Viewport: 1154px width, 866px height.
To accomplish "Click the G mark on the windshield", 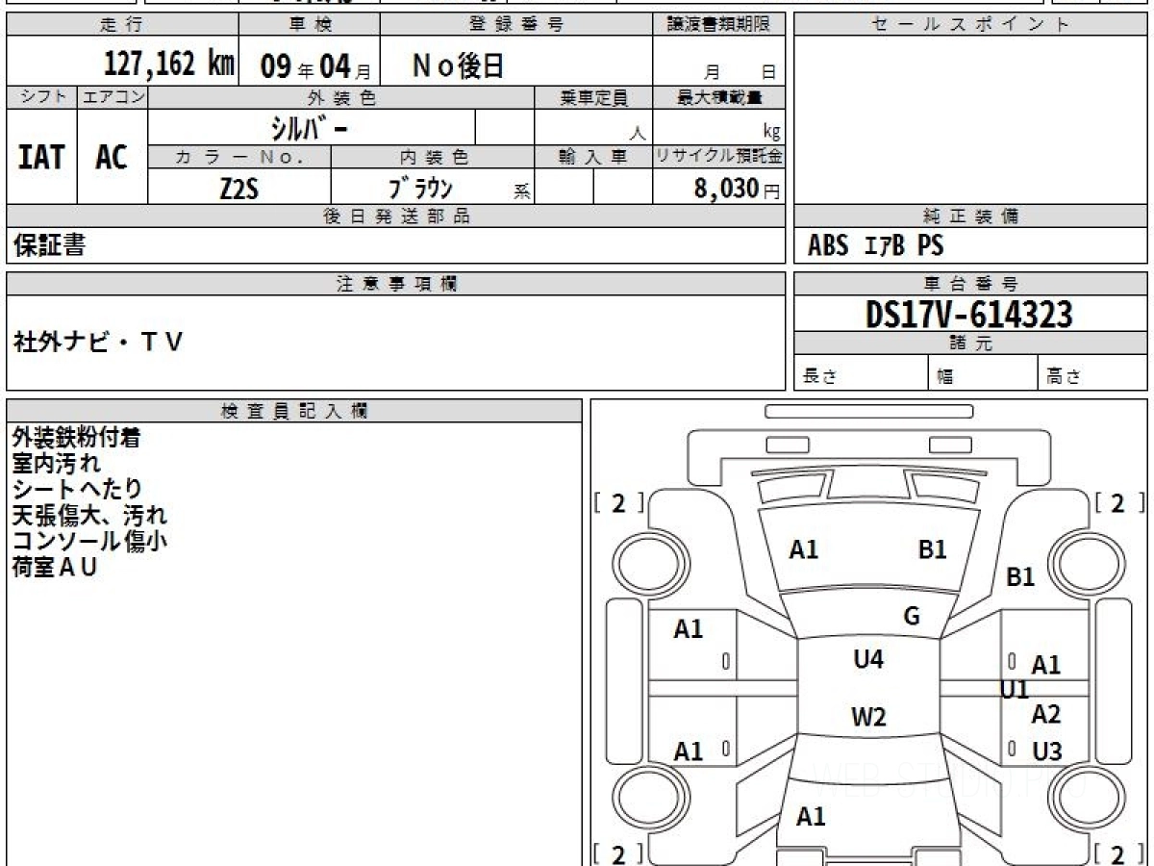I will pos(912,617).
